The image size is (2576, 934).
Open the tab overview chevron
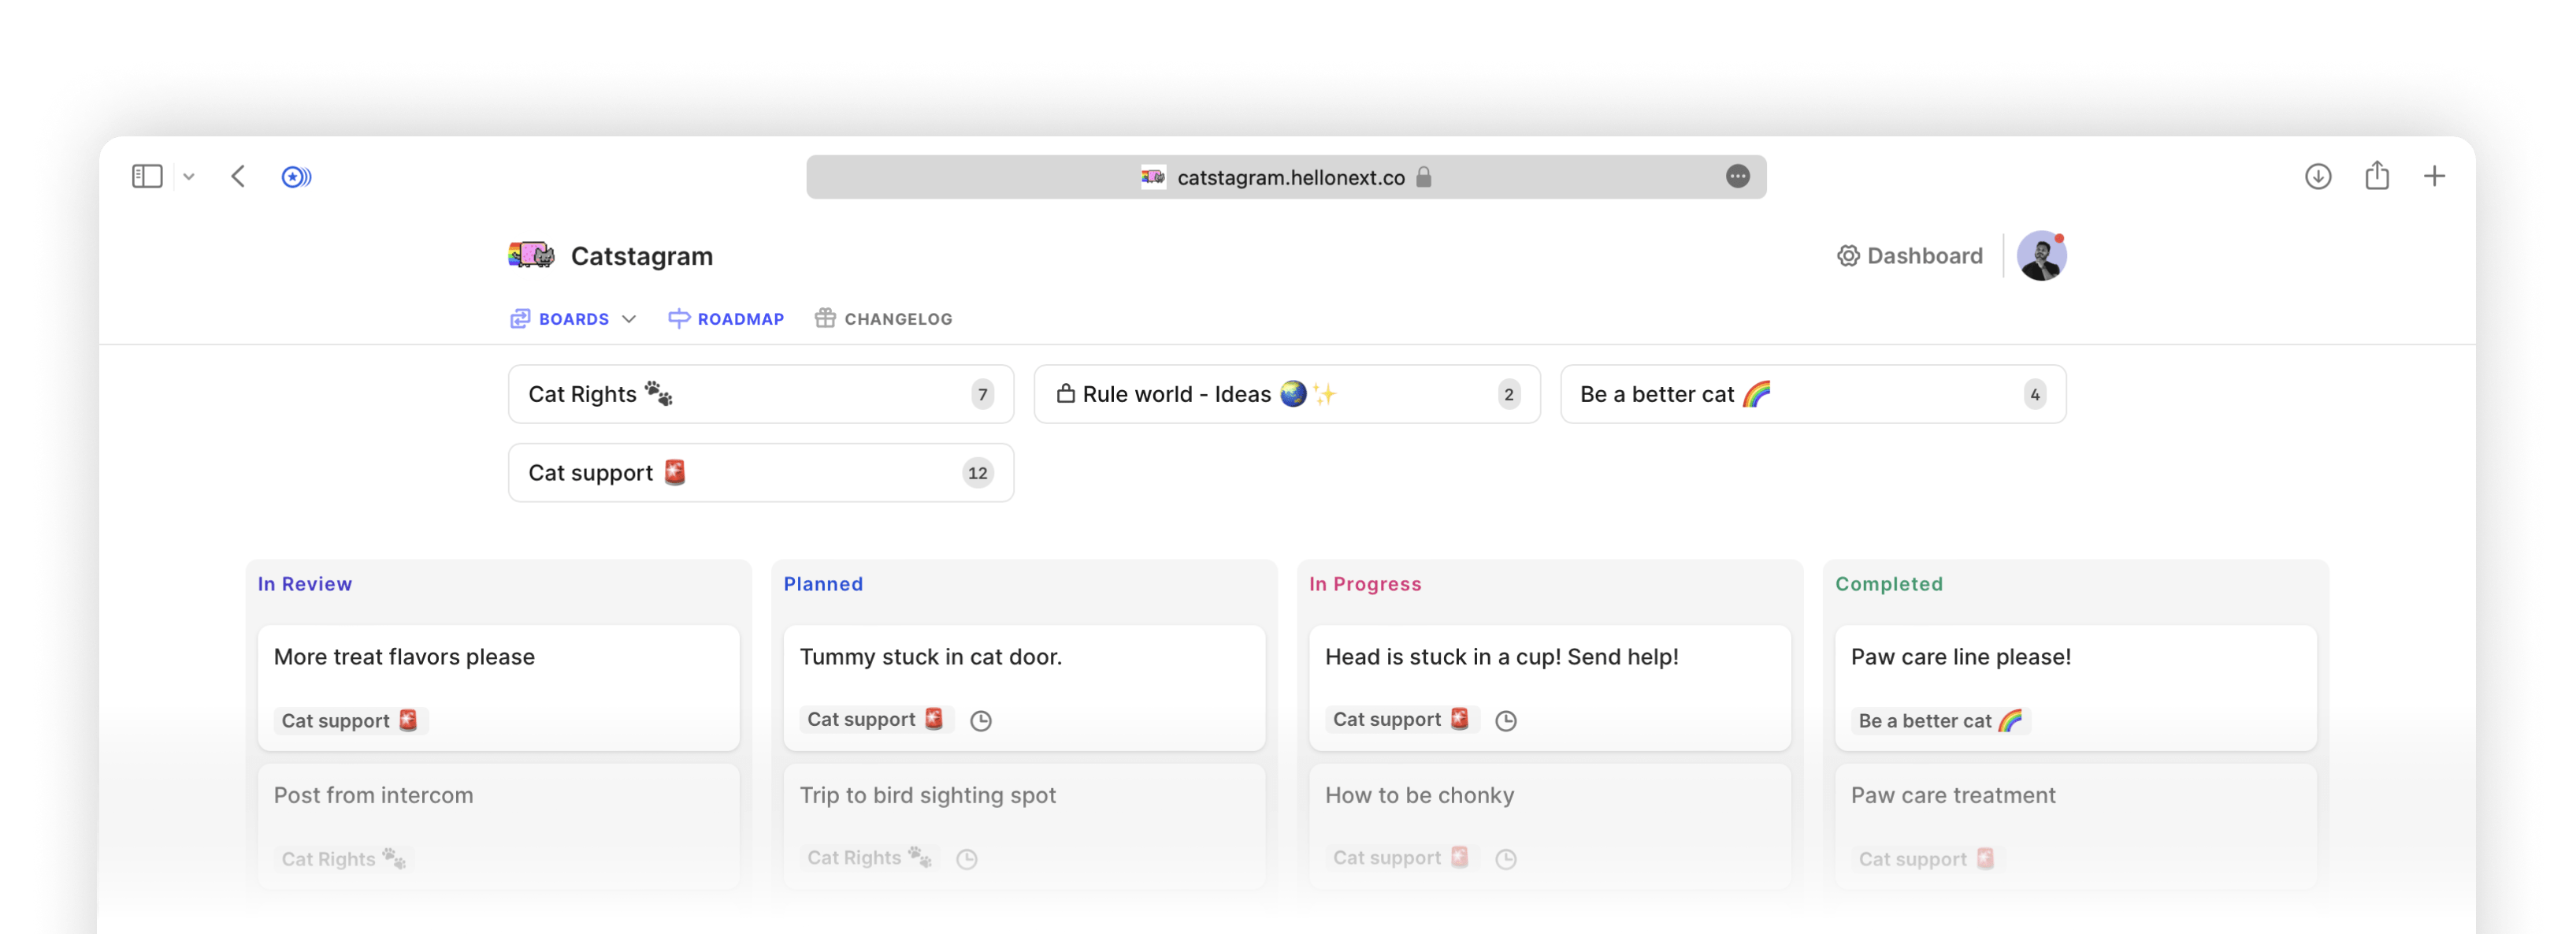(x=190, y=175)
